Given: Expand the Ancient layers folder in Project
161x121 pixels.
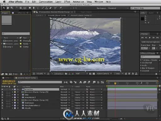Looking at the screenshot, I should 2,44.
